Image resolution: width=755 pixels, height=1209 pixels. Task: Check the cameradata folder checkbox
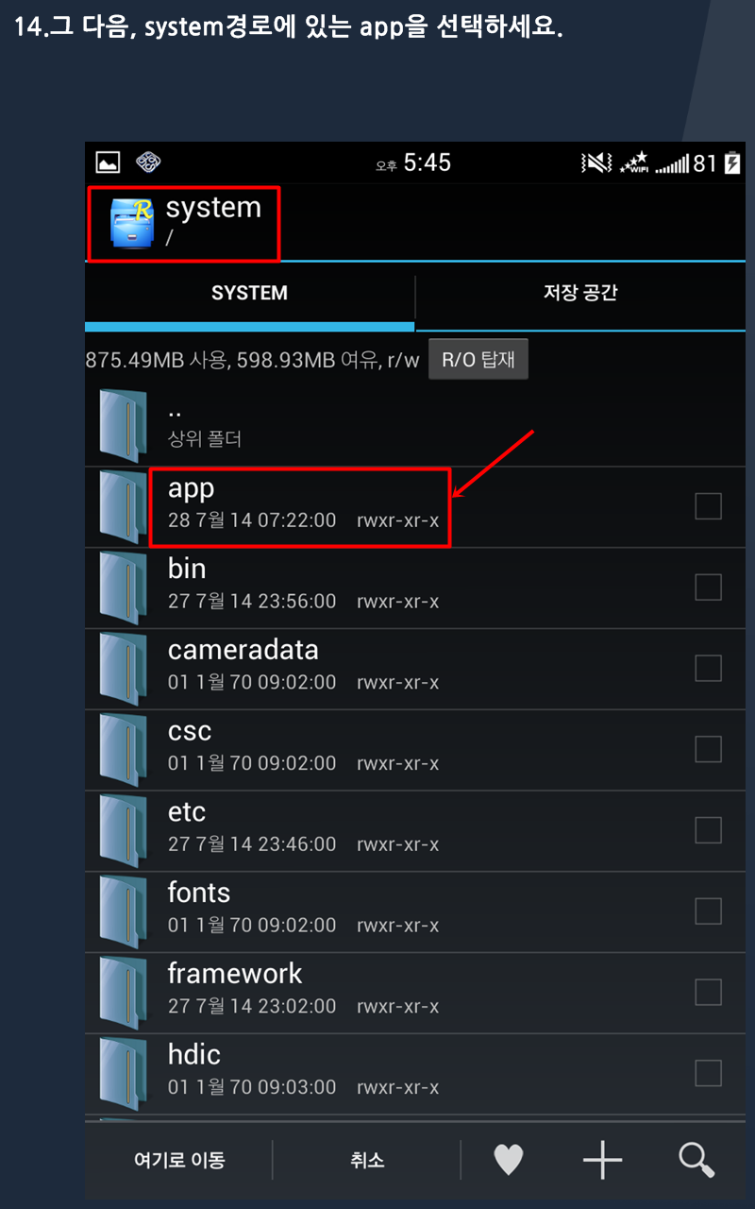pos(708,669)
